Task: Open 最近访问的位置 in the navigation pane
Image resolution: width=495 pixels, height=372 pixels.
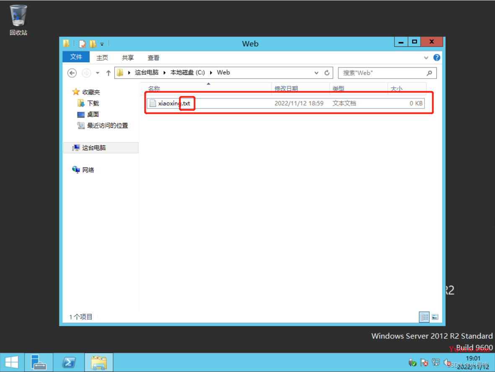Action: 107,126
